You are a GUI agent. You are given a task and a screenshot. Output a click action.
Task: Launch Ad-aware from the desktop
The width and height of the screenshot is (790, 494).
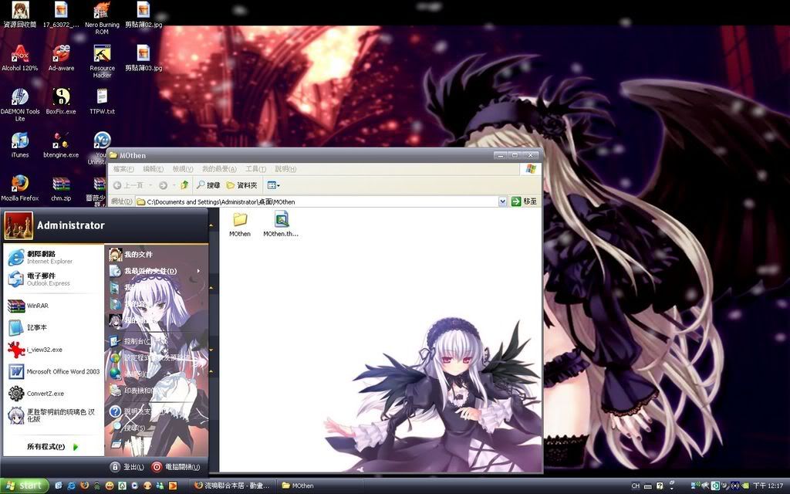(x=61, y=58)
